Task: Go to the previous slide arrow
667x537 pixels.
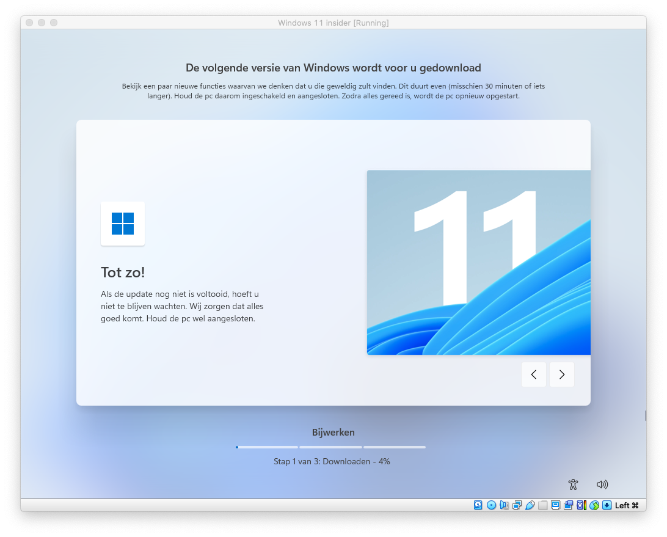Action: pyautogui.click(x=534, y=374)
